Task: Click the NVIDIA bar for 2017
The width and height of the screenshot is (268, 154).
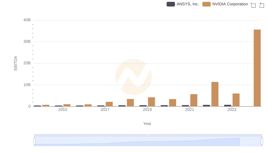Action: [109, 104]
